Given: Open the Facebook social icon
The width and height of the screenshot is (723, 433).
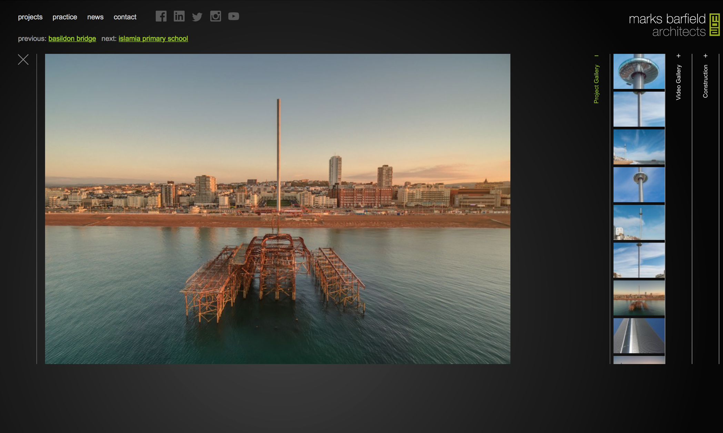Looking at the screenshot, I should (161, 16).
